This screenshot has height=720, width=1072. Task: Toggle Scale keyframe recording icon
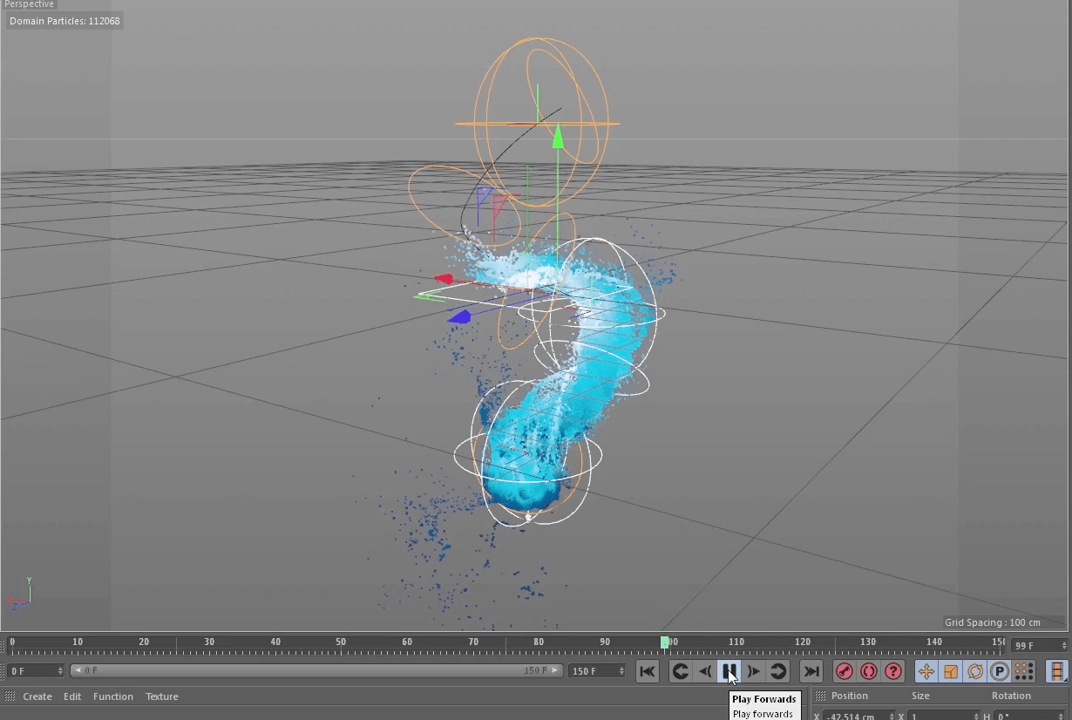(951, 671)
